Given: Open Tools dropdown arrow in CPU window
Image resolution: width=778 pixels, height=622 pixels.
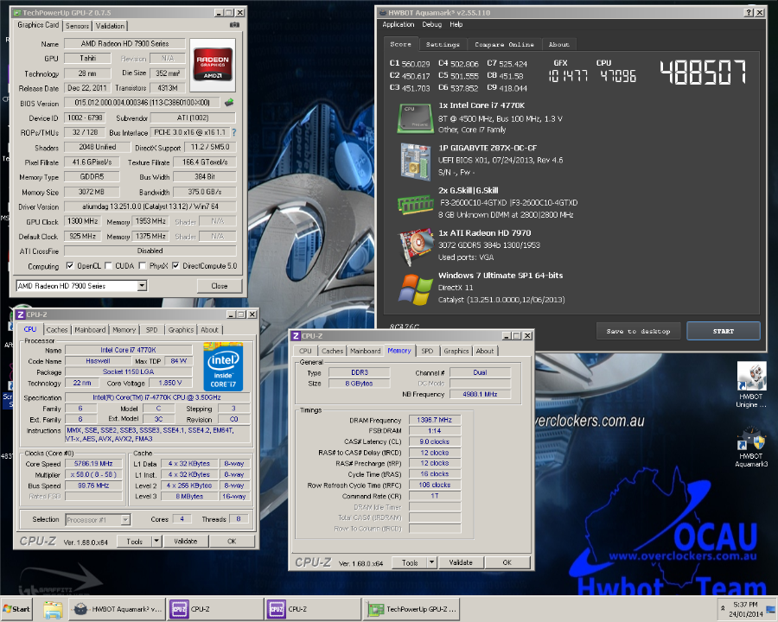Looking at the screenshot, I should pyautogui.click(x=156, y=541).
